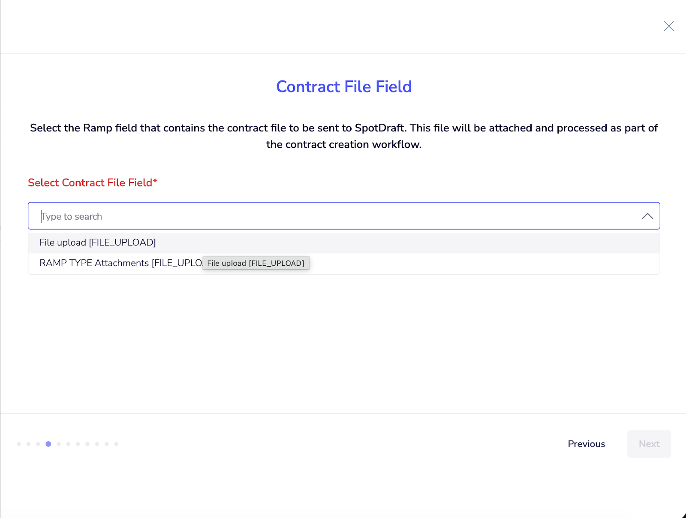Open the sixth step indicator dot

pyautogui.click(x=68, y=444)
